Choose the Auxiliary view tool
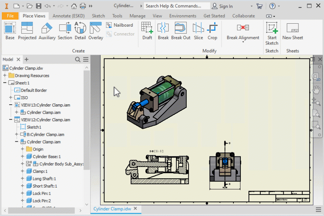The height and width of the screenshot is (216, 324). (x=47, y=30)
